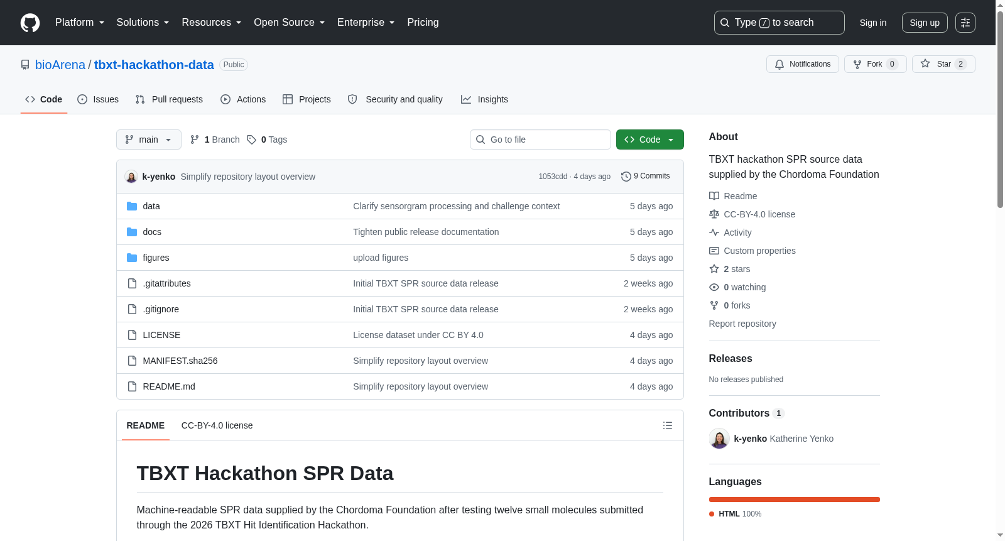This screenshot has height=541, width=1005.
Task: Open k-yenko contributor profile avatar
Action: tap(719, 439)
